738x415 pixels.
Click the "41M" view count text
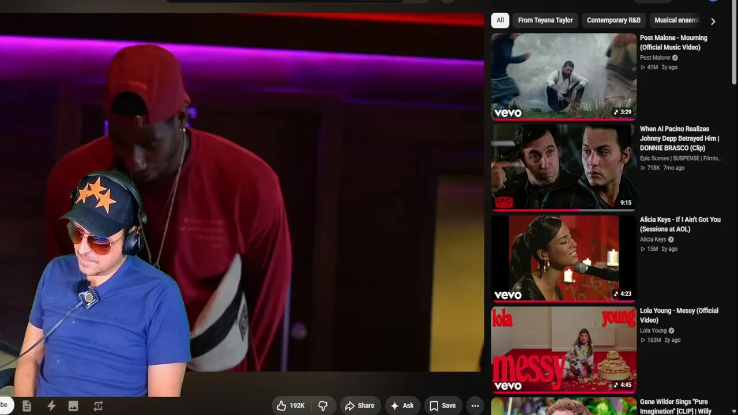click(x=652, y=67)
